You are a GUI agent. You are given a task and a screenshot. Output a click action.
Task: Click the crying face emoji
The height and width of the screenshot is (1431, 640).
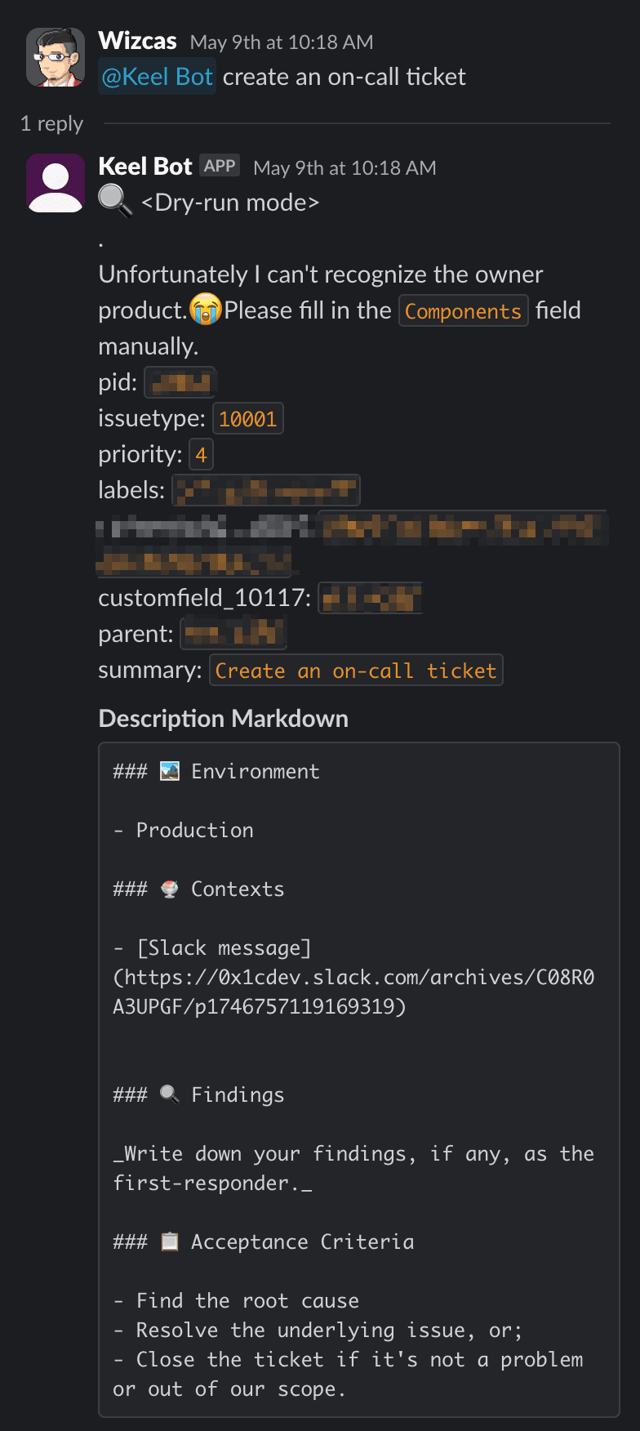(x=206, y=310)
